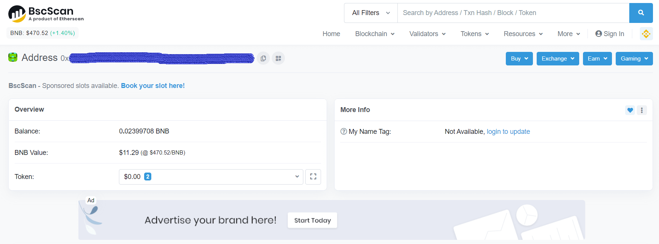Click the Binance network diamond icon
659x244 pixels.
[646, 34]
